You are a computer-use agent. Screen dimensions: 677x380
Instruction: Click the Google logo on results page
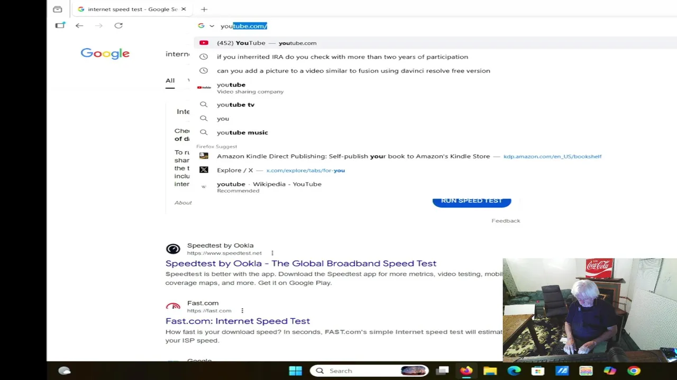(105, 54)
